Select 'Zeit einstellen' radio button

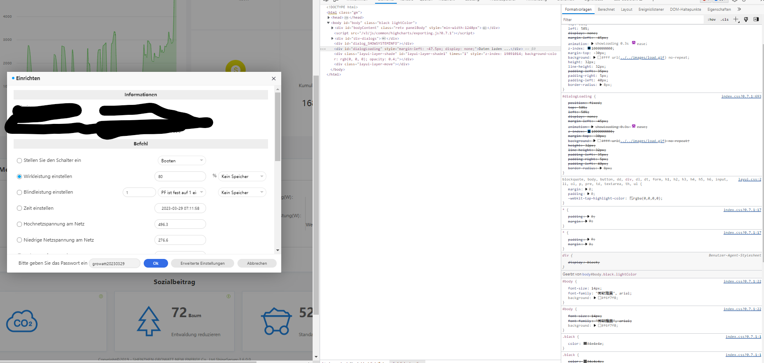point(19,208)
